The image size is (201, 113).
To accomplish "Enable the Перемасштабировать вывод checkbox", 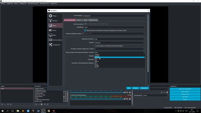I will (83, 34).
